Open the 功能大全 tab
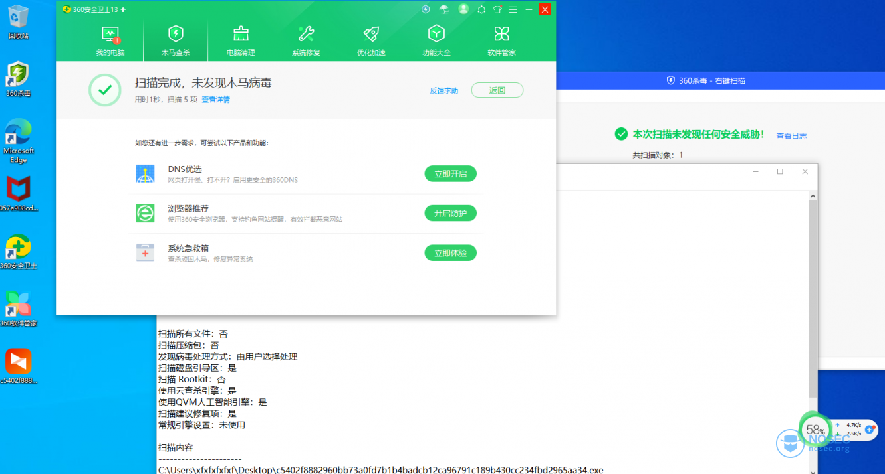The height and width of the screenshot is (474, 885). point(436,41)
